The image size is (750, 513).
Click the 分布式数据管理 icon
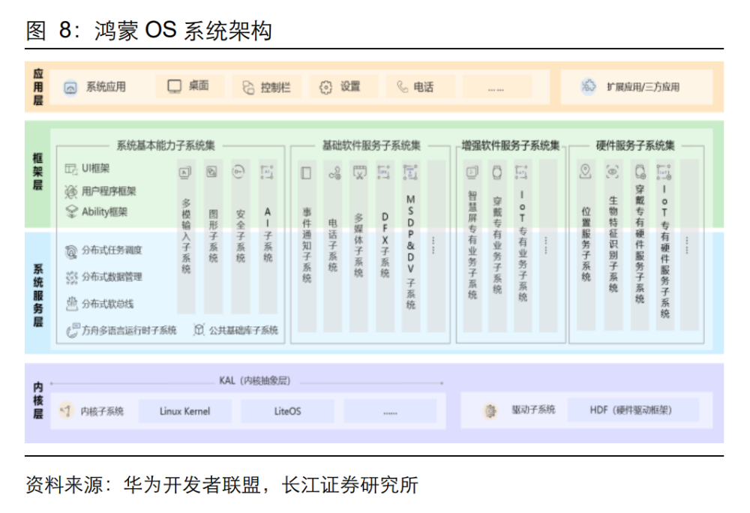pyautogui.click(x=72, y=277)
